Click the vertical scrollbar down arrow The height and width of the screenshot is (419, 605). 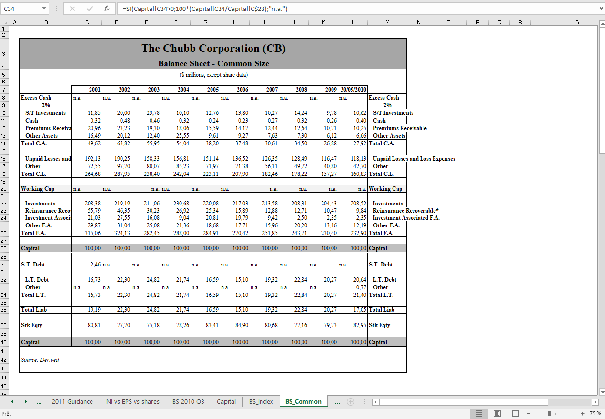click(x=601, y=392)
